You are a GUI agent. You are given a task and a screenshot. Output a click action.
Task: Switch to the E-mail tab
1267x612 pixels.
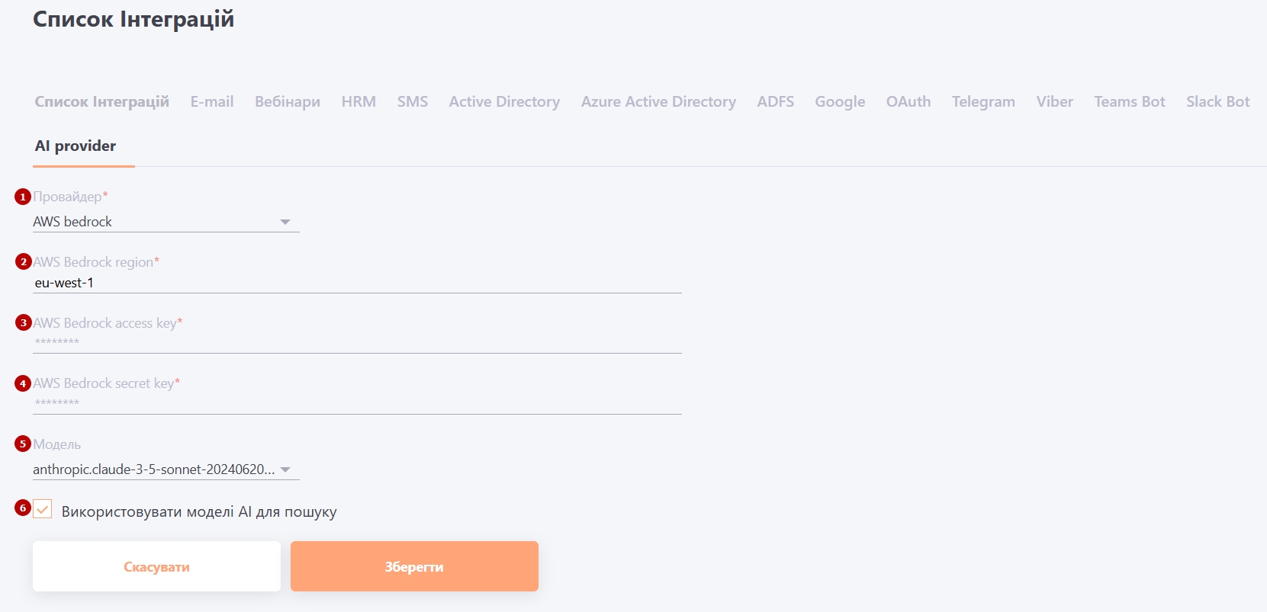212,102
